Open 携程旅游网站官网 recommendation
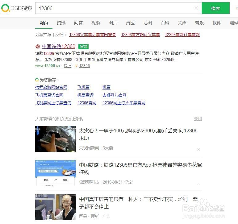Image resolution: width=238 pixels, height=224 pixels. 51,87
